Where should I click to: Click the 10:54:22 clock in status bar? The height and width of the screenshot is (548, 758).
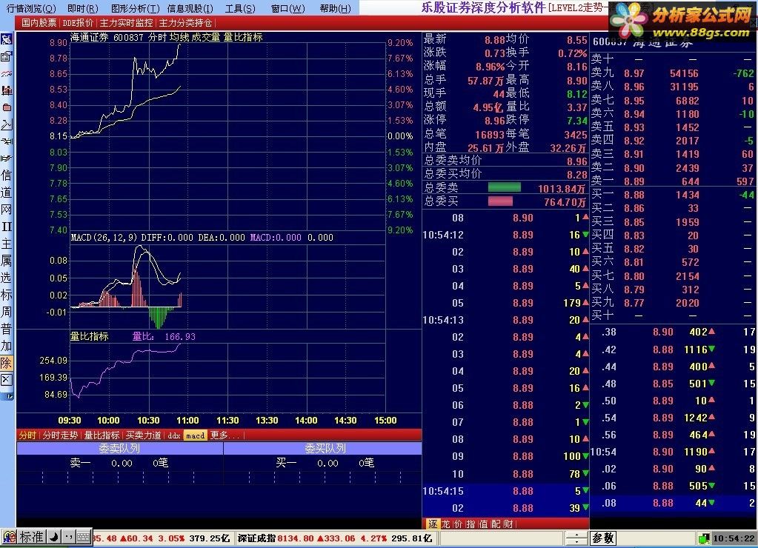click(x=733, y=538)
